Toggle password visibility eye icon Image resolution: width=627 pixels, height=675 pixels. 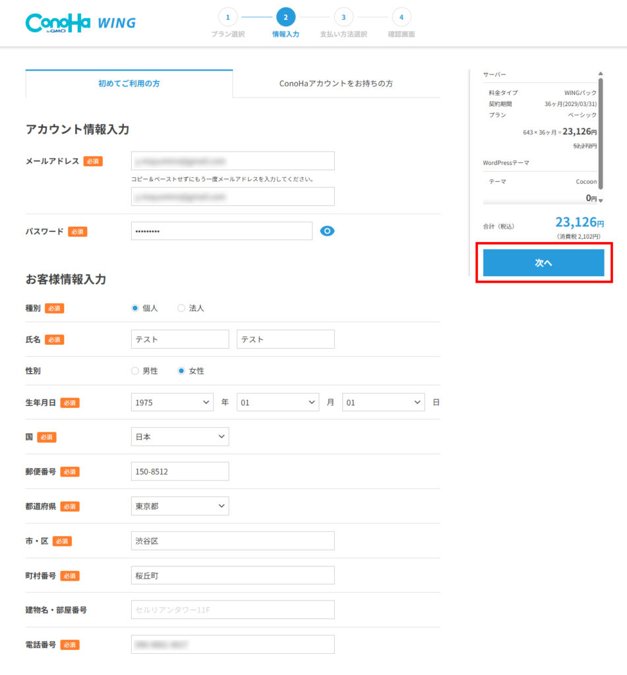point(327,231)
